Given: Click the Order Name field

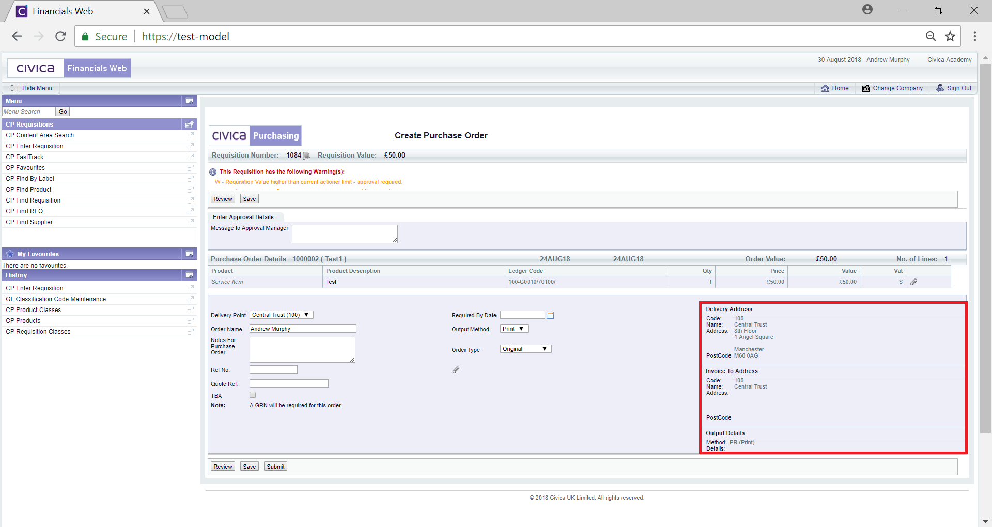Looking at the screenshot, I should coord(303,329).
